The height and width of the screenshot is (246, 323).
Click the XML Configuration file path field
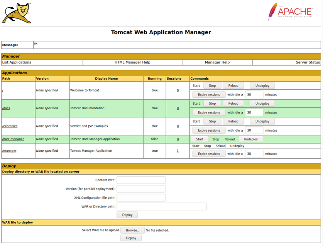141,197
